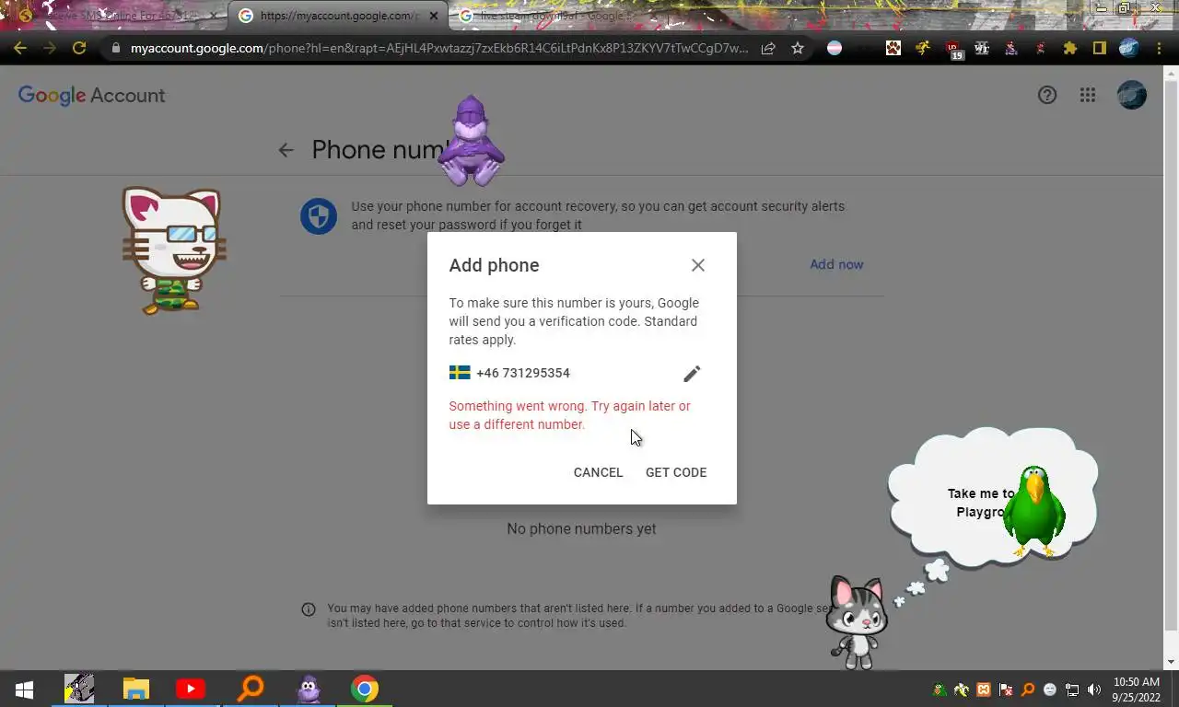Click the Add now link

836,264
